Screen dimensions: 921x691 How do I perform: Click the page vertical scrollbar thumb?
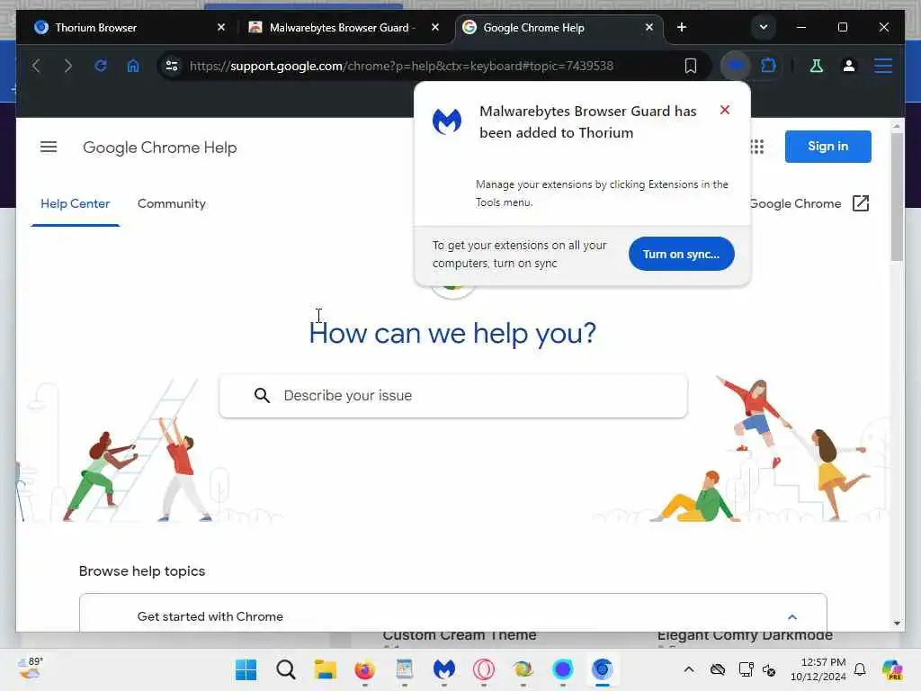(897, 197)
